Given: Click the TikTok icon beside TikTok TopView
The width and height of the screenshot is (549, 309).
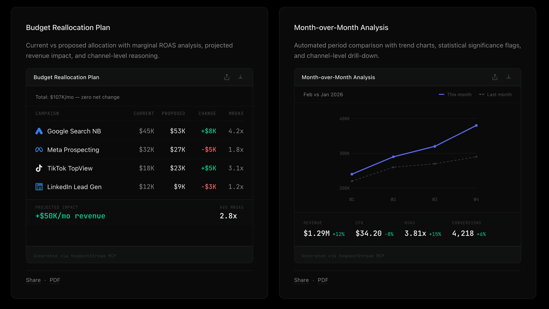Looking at the screenshot, I should click(x=39, y=168).
